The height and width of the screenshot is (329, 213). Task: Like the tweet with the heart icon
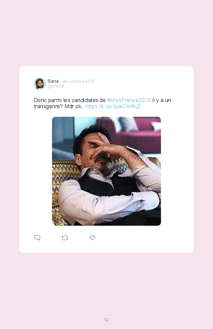tap(93, 238)
